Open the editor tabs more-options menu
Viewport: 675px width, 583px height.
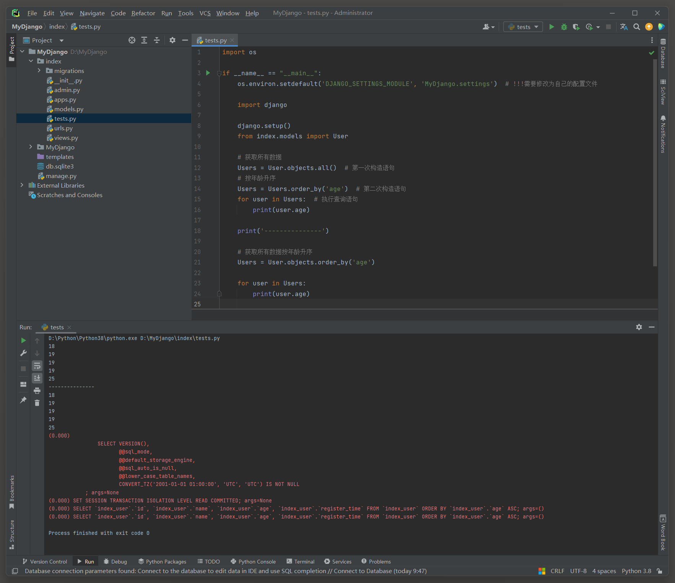(652, 40)
